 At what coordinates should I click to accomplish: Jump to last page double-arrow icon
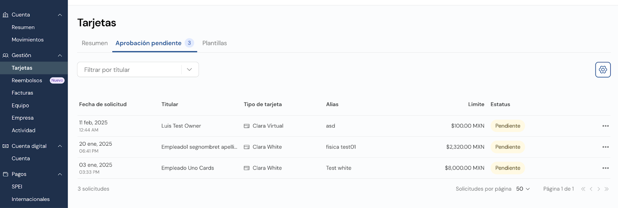[606, 189]
